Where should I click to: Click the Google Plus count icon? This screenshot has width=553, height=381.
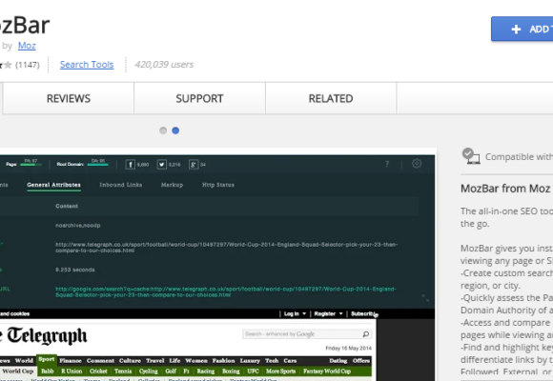(194, 165)
